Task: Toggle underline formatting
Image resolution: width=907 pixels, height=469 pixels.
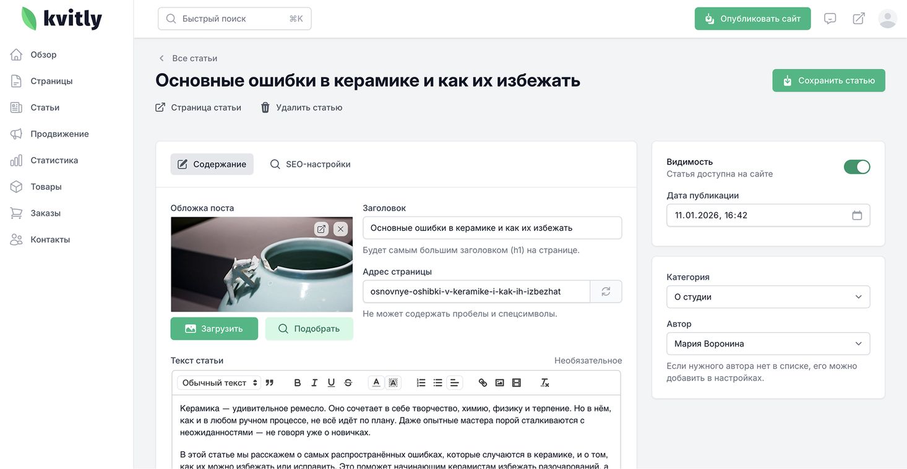Action: click(x=331, y=383)
